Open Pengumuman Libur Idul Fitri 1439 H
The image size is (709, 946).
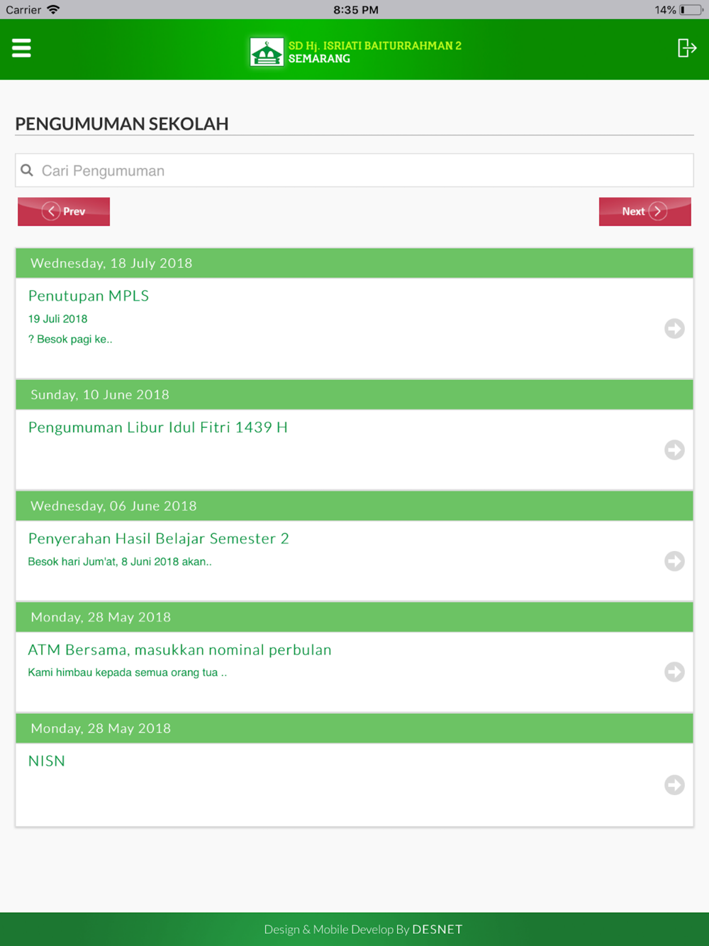click(x=158, y=427)
